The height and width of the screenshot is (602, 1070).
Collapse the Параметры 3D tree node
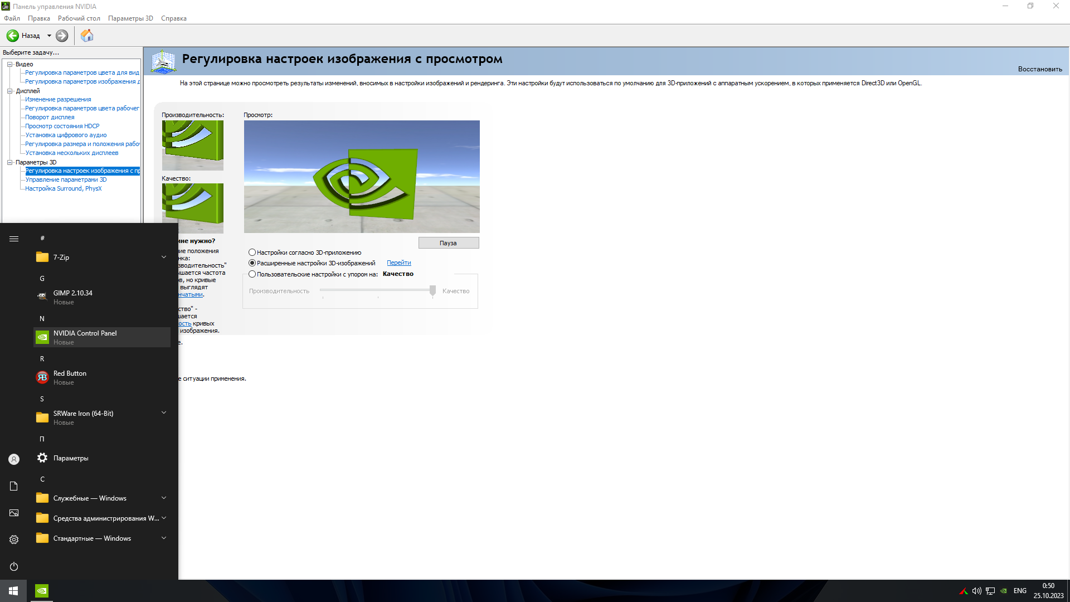pos(9,162)
